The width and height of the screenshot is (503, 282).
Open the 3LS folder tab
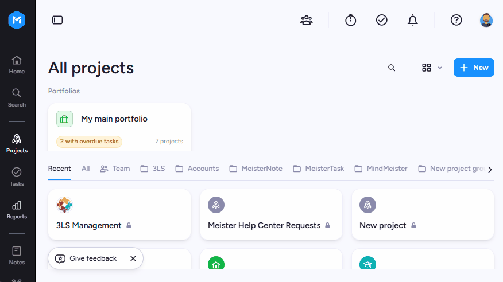[153, 169]
